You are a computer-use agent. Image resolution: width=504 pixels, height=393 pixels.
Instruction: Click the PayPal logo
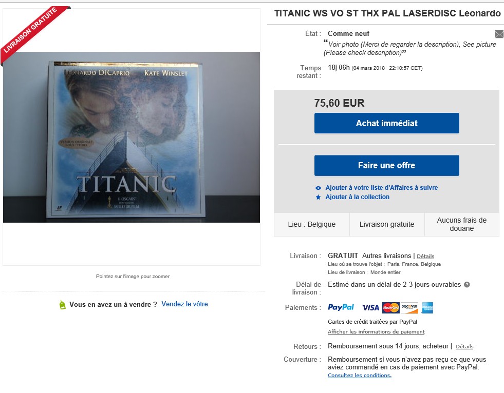pyautogui.click(x=341, y=308)
